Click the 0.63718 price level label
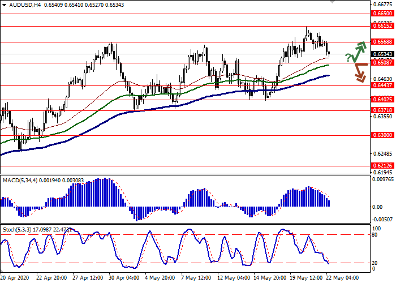The width and height of the screenshot is (396, 283). point(382,111)
